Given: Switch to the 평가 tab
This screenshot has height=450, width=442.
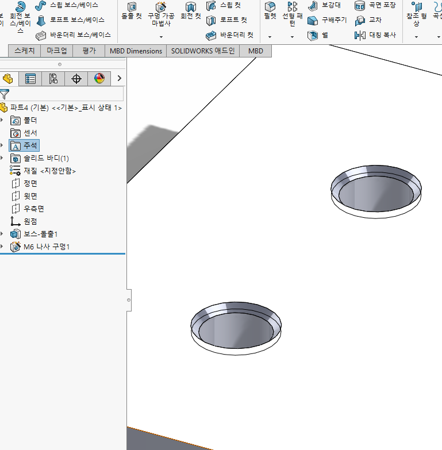Looking at the screenshot, I should 89,51.
